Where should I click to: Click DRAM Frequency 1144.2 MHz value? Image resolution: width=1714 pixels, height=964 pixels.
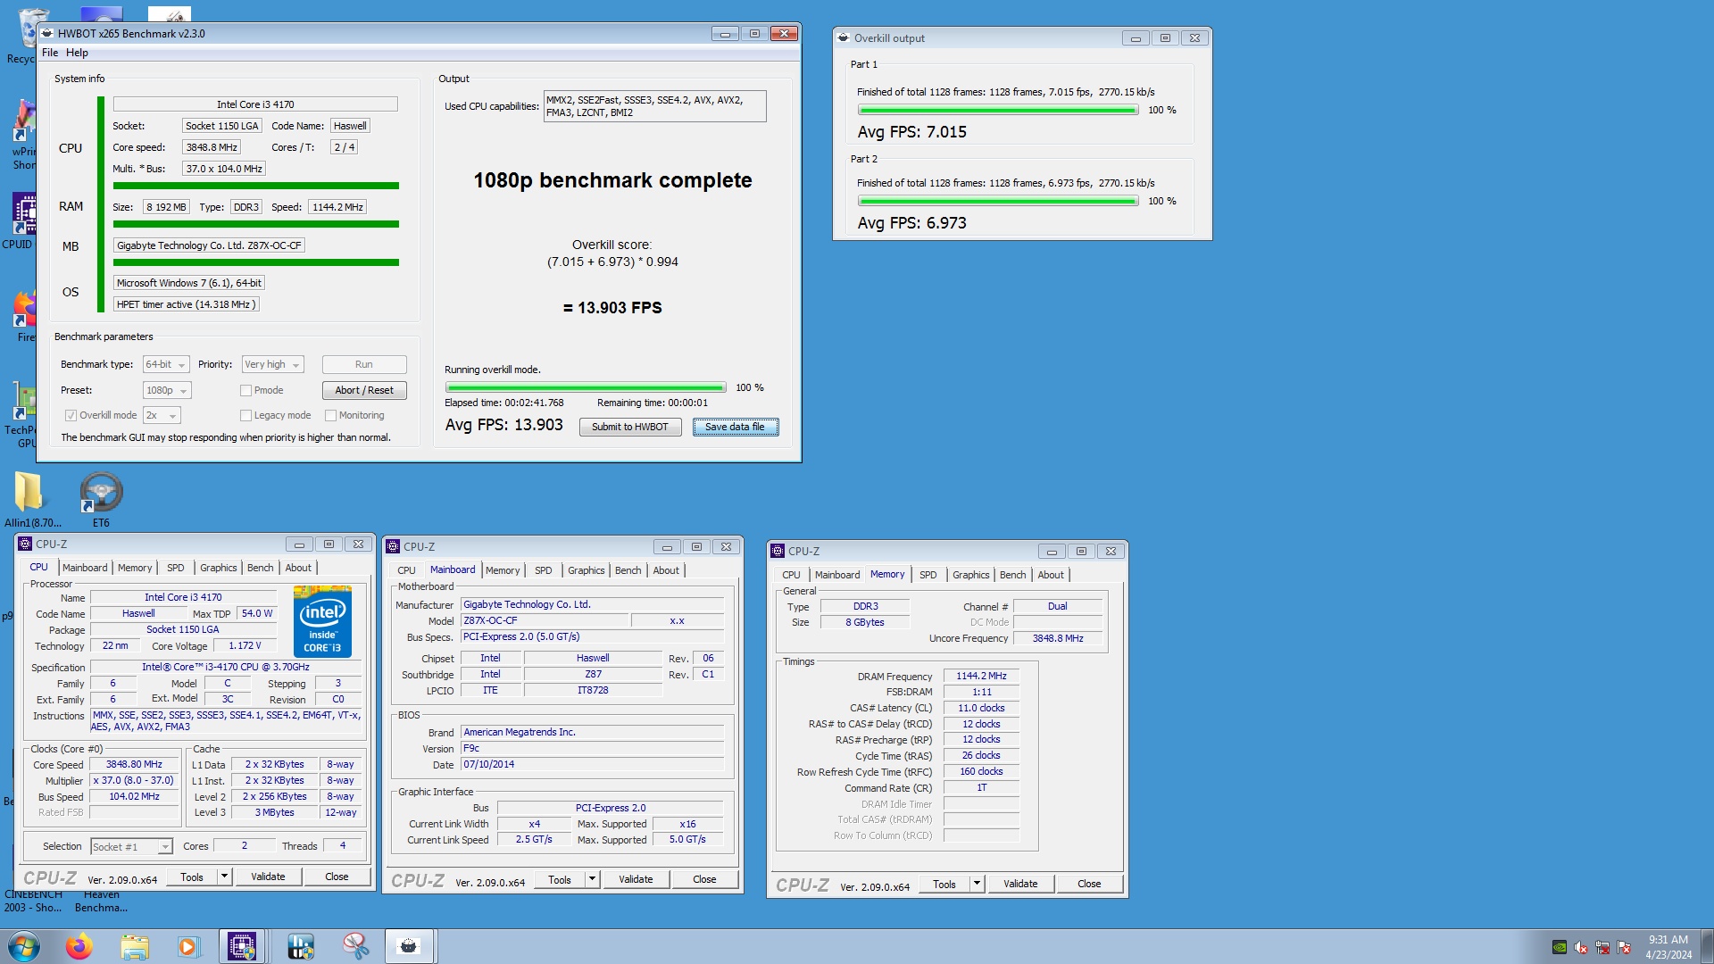click(981, 676)
